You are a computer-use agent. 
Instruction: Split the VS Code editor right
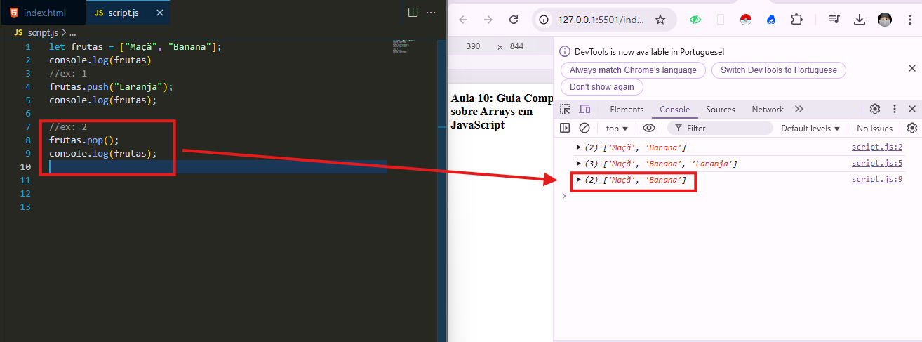[413, 13]
